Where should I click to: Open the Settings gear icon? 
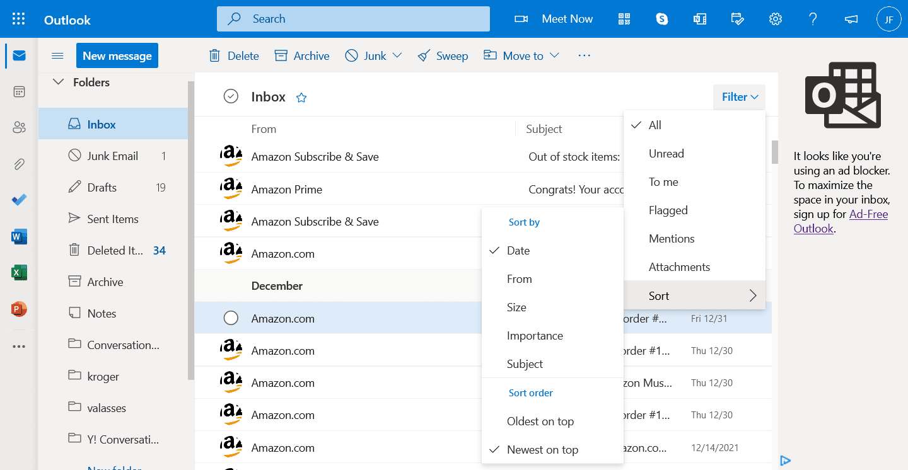coord(776,19)
